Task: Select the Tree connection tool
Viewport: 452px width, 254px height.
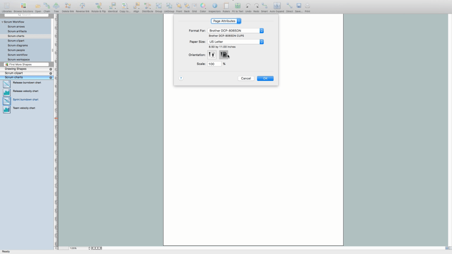Action: [56, 6]
